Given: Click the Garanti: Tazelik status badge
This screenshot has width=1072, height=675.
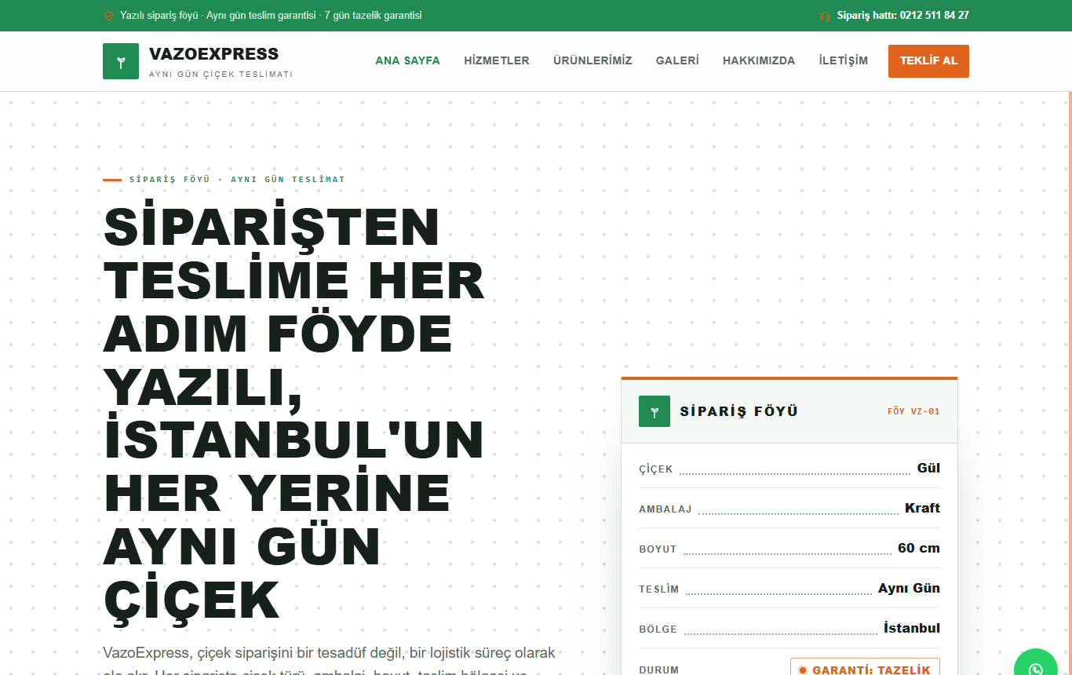Looking at the screenshot, I should [x=865, y=668].
